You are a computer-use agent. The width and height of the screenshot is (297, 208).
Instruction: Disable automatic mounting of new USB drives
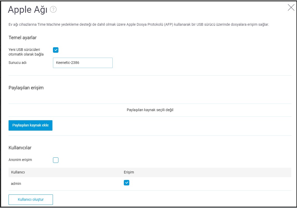pyautogui.click(x=56, y=50)
